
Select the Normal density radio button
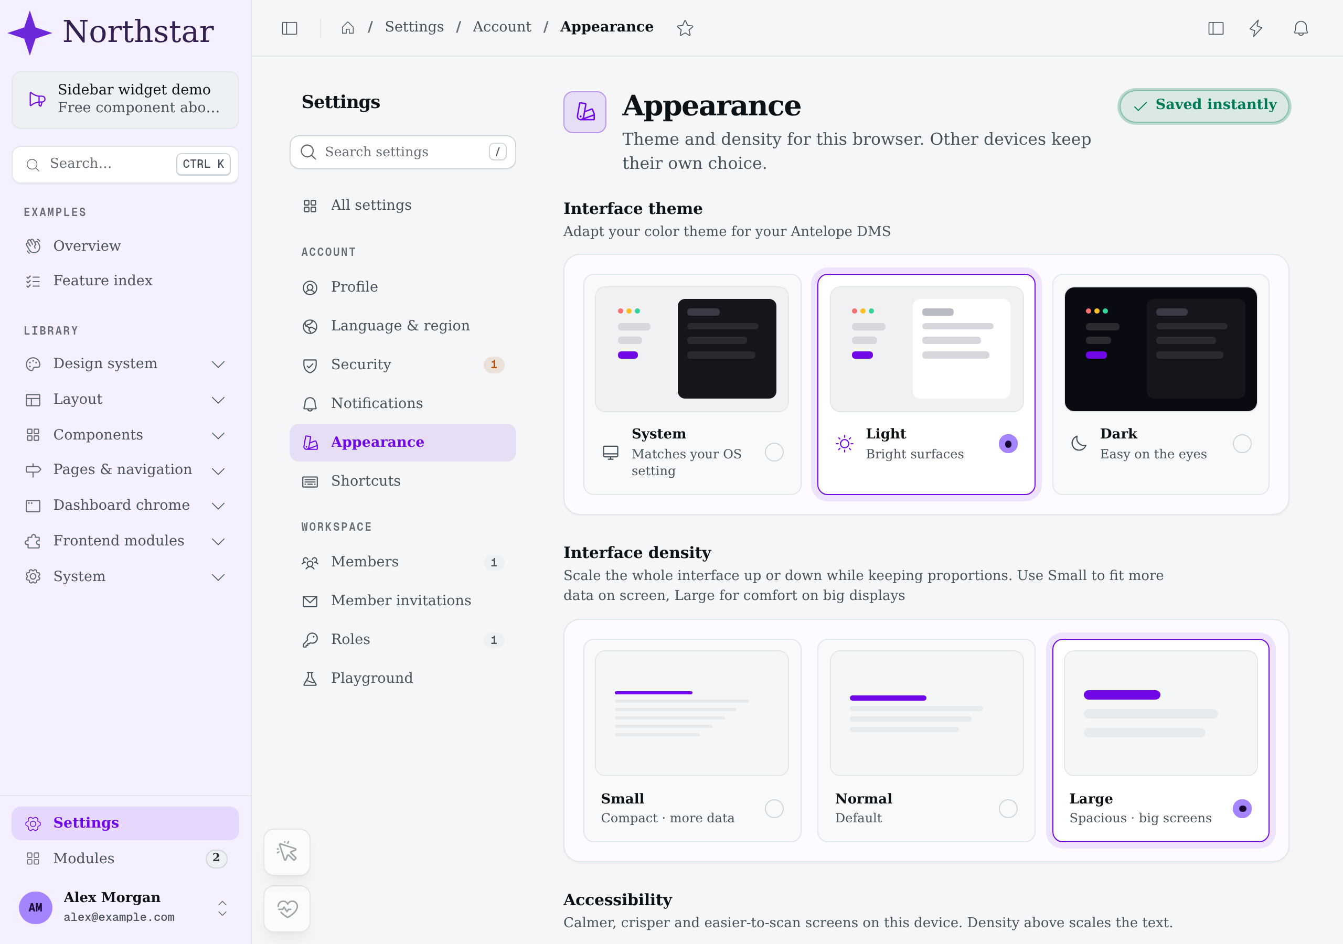click(x=1008, y=808)
